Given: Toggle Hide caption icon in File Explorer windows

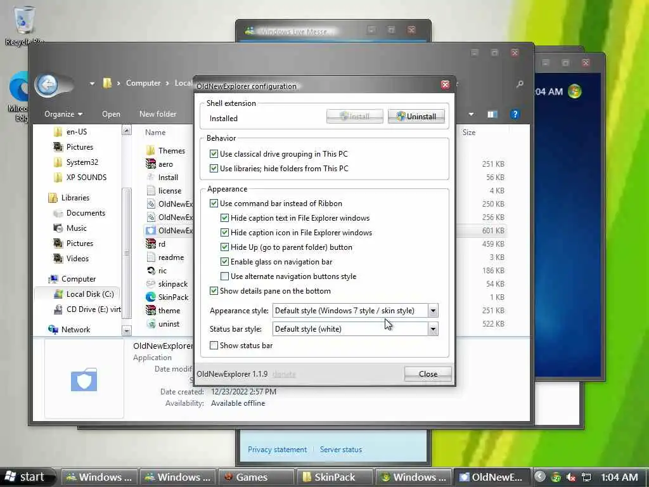Looking at the screenshot, I should pos(224,233).
